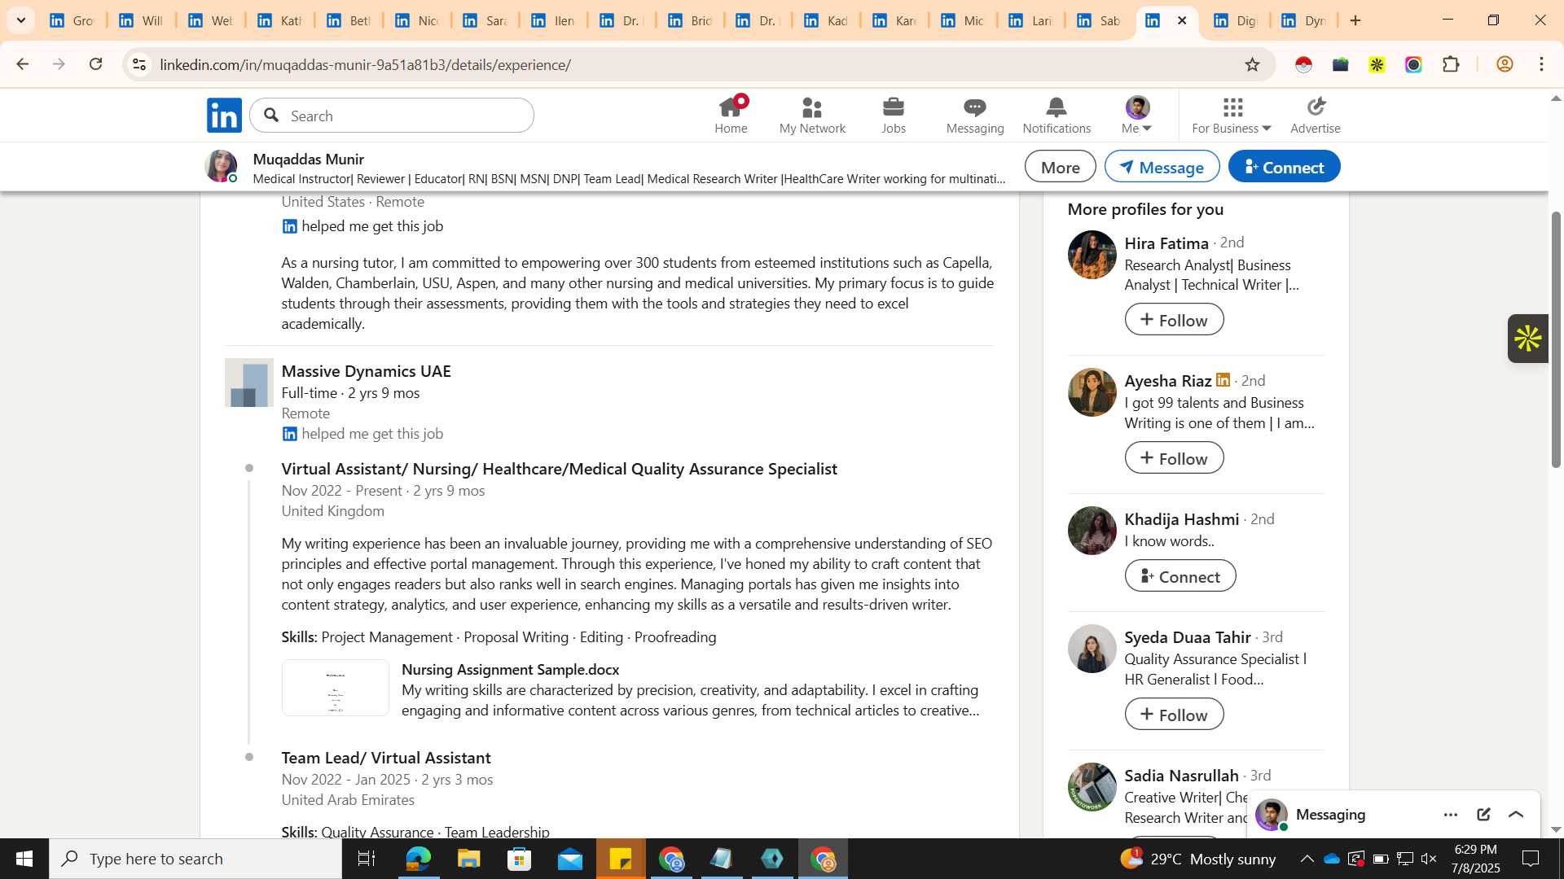Image resolution: width=1564 pixels, height=879 pixels.
Task: Switch to the 'Ilen' browser tab
Action: click(x=553, y=20)
